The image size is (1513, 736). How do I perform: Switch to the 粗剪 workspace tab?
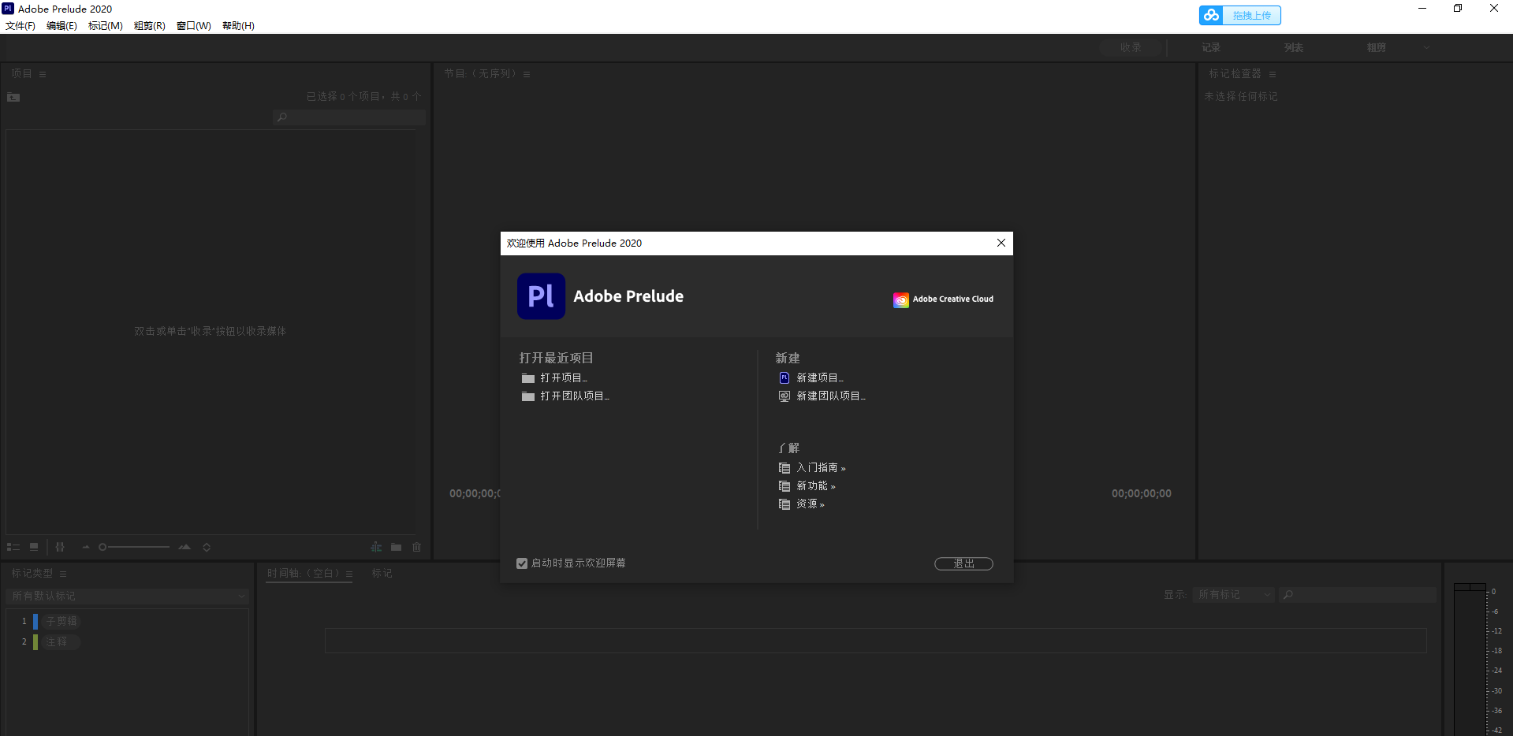(1377, 48)
